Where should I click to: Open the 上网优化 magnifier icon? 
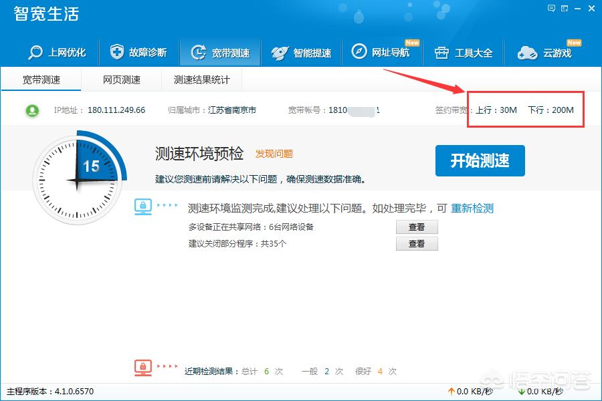[35, 52]
